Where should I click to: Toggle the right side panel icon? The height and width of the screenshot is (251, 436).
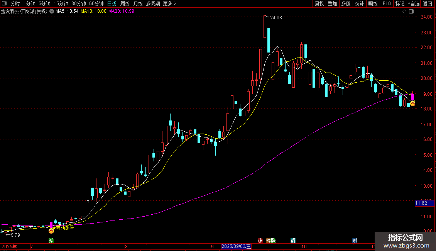(412, 12)
